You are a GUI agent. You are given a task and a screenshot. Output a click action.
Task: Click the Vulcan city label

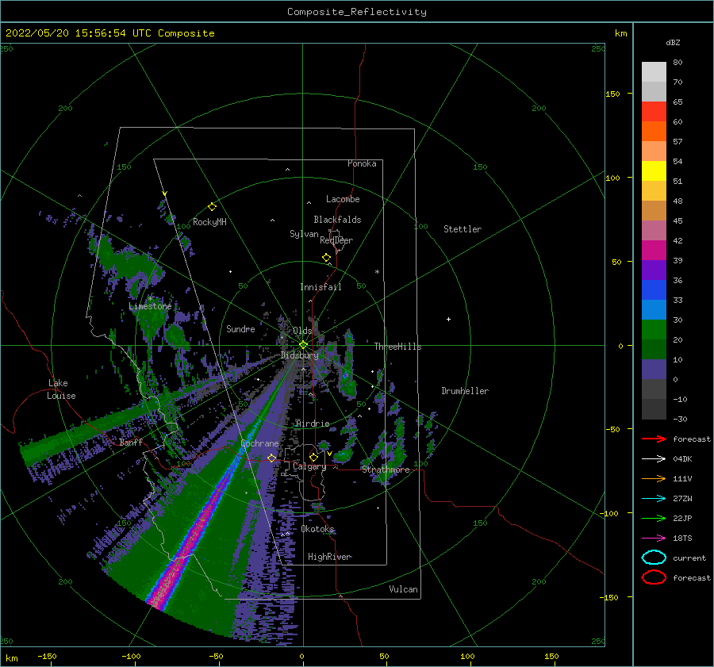pyautogui.click(x=403, y=589)
